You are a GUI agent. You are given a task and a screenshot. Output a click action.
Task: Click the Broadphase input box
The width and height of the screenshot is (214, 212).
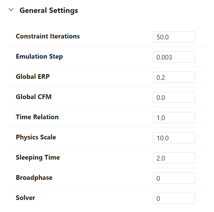pyautogui.click(x=174, y=178)
